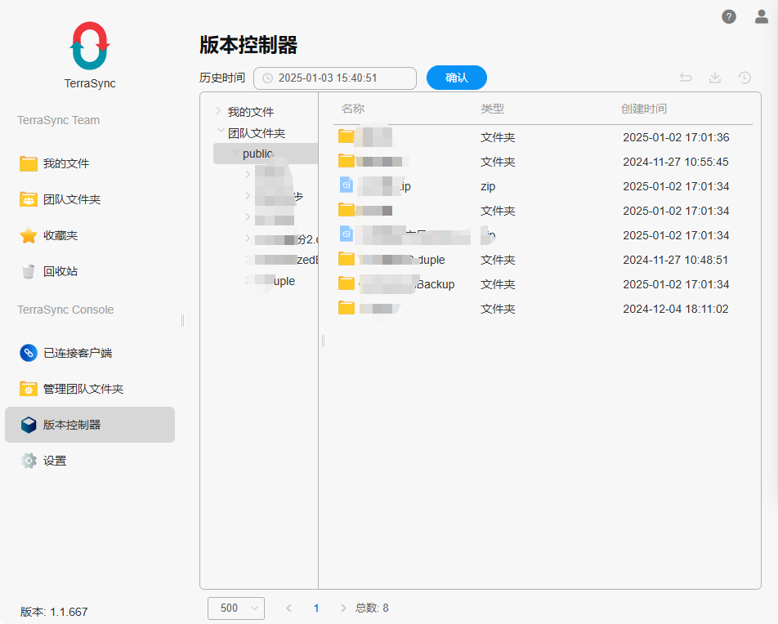Screen dimensions: 778x624
Task: Expand 我的文件 tree node
Action: pos(218,111)
